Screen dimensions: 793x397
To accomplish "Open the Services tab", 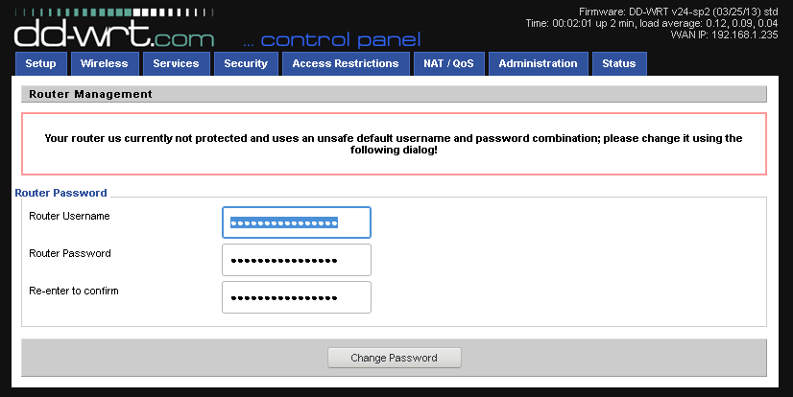I will point(176,63).
